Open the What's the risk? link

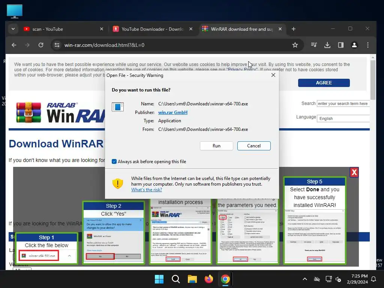coord(147,190)
